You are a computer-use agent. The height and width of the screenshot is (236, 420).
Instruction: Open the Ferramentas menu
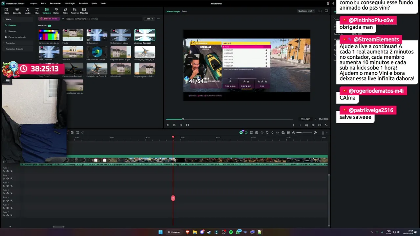(x=55, y=3)
